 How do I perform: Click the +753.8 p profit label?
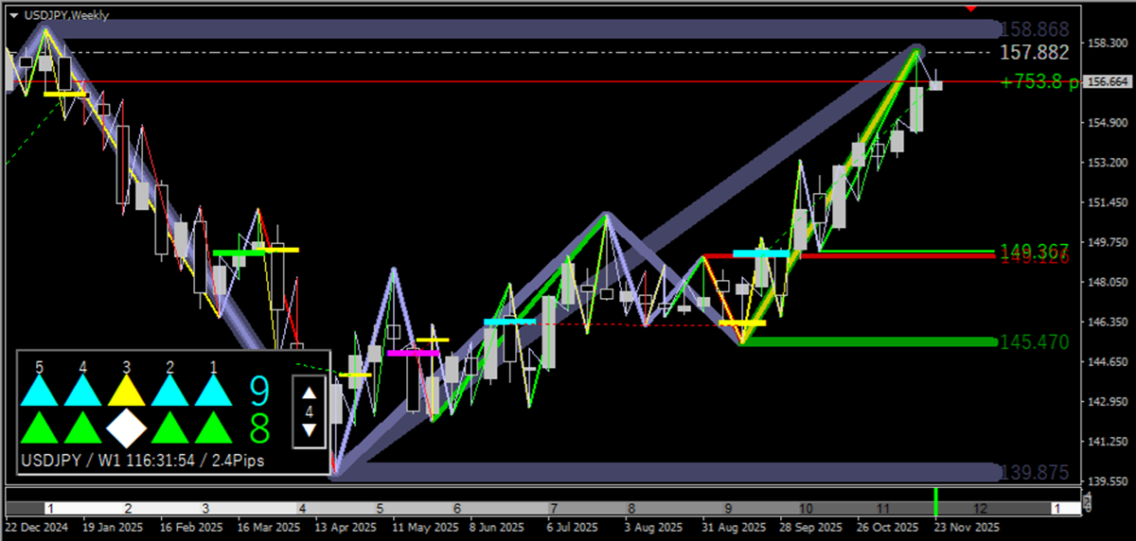point(1039,82)
